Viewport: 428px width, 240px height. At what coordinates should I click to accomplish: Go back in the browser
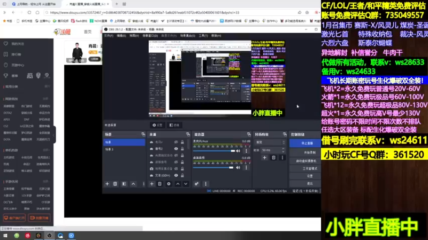(13, 12)
